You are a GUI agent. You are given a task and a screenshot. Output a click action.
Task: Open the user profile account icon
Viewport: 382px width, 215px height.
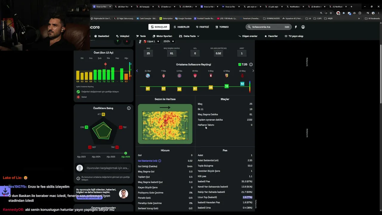303,27
